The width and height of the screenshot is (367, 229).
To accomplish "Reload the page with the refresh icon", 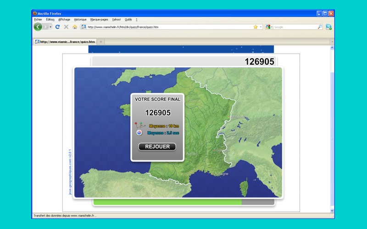I will pos(57,27).
